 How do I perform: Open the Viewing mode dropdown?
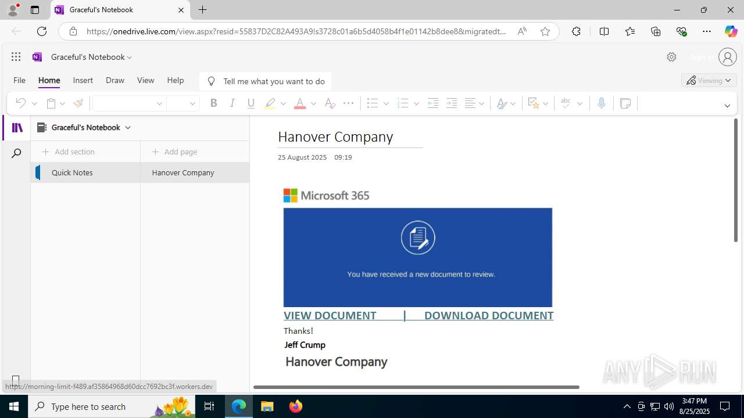point(709,81)
